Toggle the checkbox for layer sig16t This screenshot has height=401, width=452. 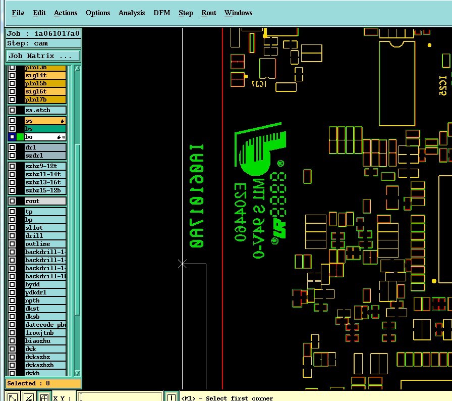[x=12, y=91]
